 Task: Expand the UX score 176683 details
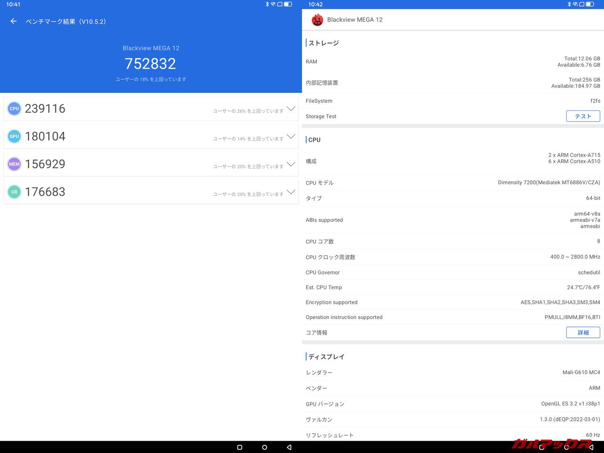(291, 192)
